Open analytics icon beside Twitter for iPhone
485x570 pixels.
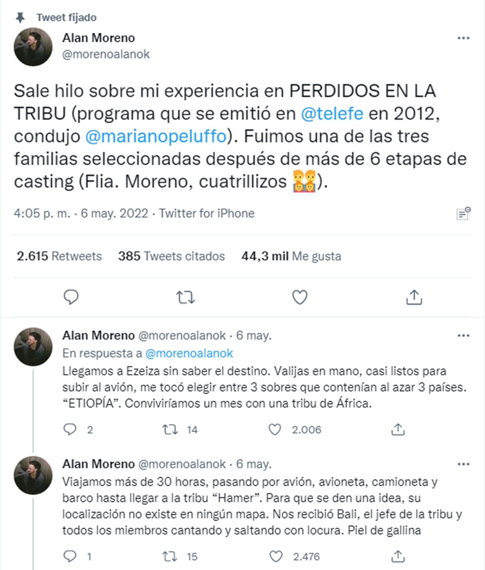[x=464, y=214]
